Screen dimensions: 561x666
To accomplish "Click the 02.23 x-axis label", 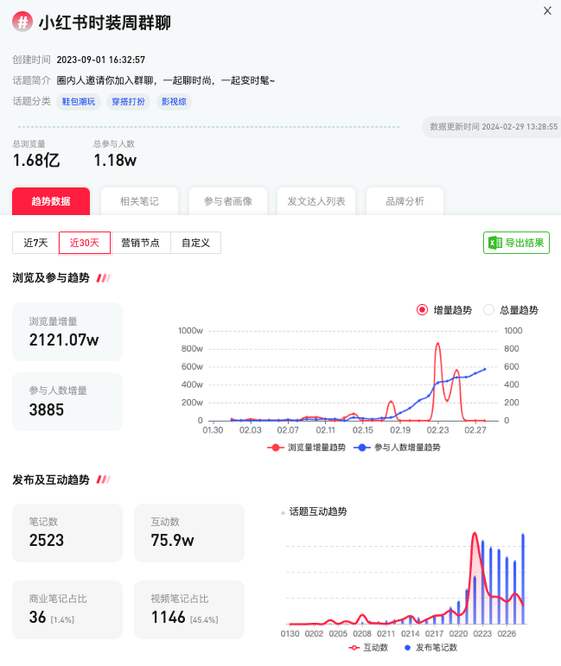I will (437, 430).
